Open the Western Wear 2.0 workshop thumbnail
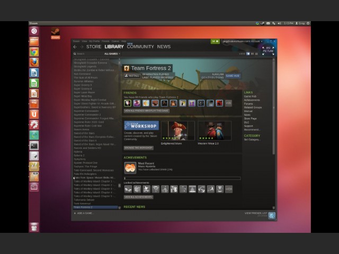This screenshot has height=254, width=339. tap(215, 131)
